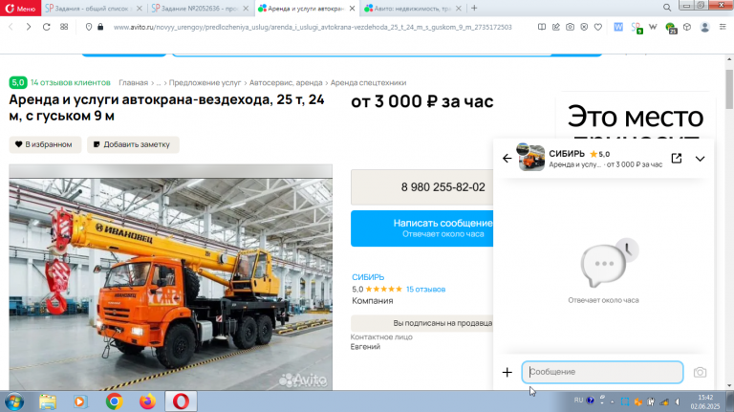The image size is (734, 412).
Task: Show site security lock info
Action: 100,27
